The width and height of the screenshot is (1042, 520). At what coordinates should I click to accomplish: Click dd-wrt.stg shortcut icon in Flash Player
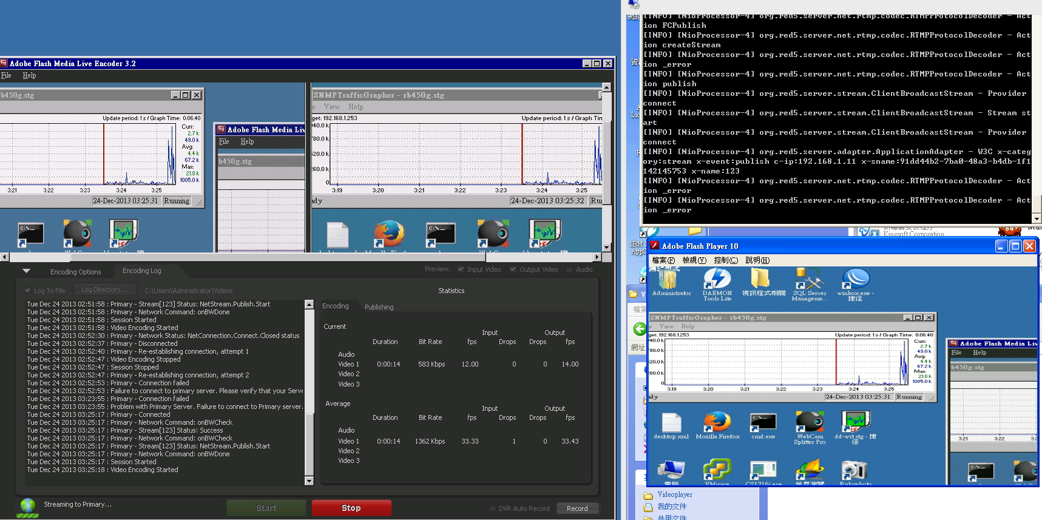click(x=855, y=421)
